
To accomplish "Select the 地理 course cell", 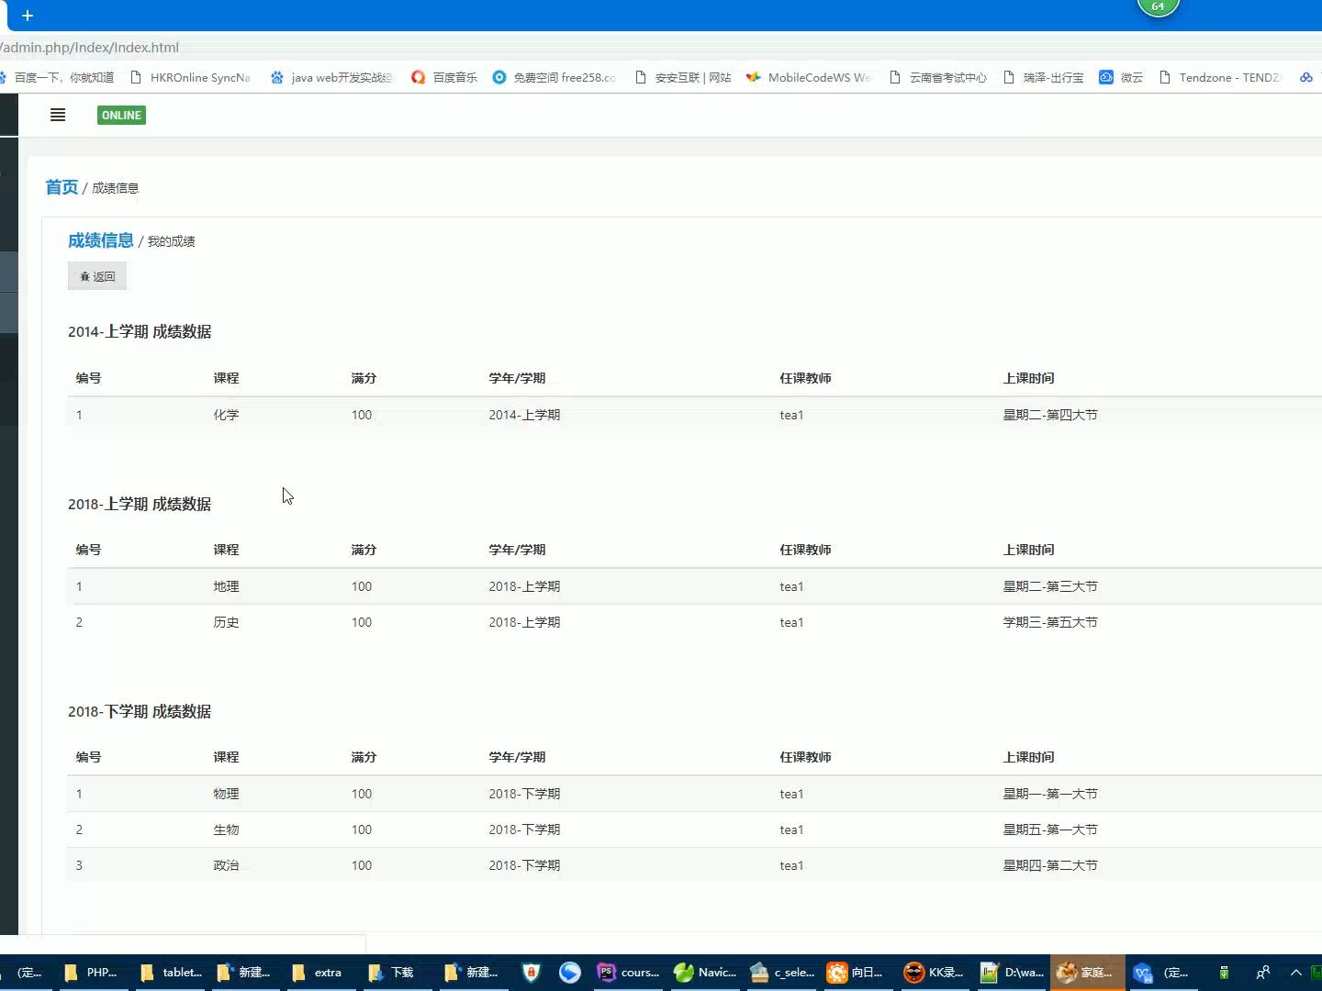I will coord(226,586).
